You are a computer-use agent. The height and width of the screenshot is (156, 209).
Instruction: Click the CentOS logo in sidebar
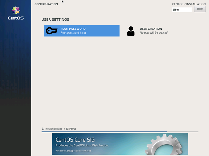click(16, 13)
